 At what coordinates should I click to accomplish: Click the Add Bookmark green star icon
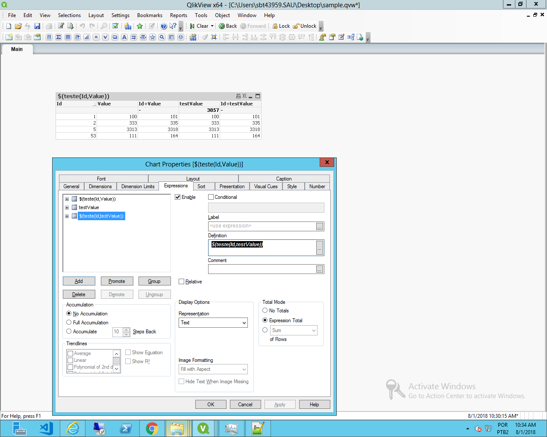[140, 26]
